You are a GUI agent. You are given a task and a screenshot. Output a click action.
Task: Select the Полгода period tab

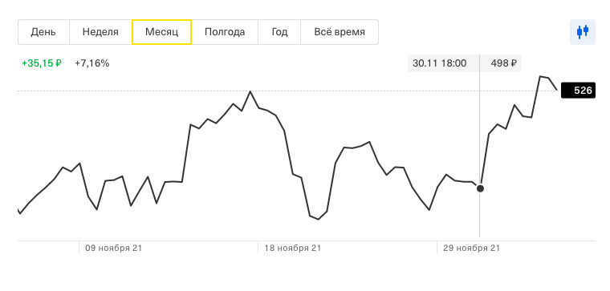point(225,32)
